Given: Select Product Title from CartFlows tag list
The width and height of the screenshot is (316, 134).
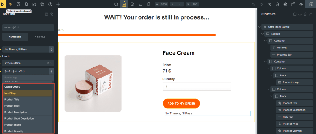Looking at the screenshot, I should 27,99.
